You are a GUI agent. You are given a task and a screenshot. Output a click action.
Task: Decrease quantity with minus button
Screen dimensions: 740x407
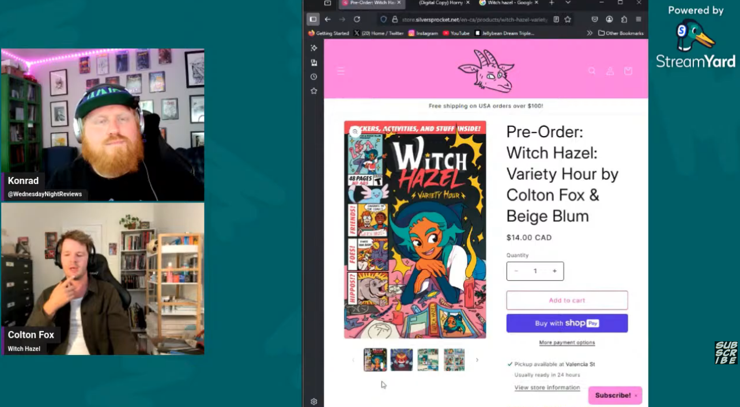click(516, 271)
